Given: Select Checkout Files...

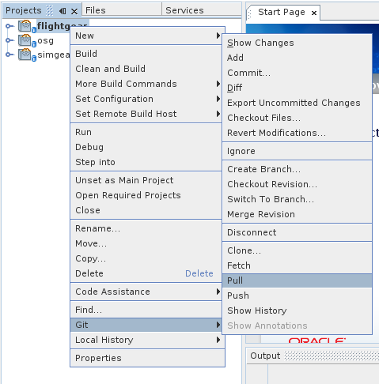Looking at the screenshot, I should click(298, 118).
